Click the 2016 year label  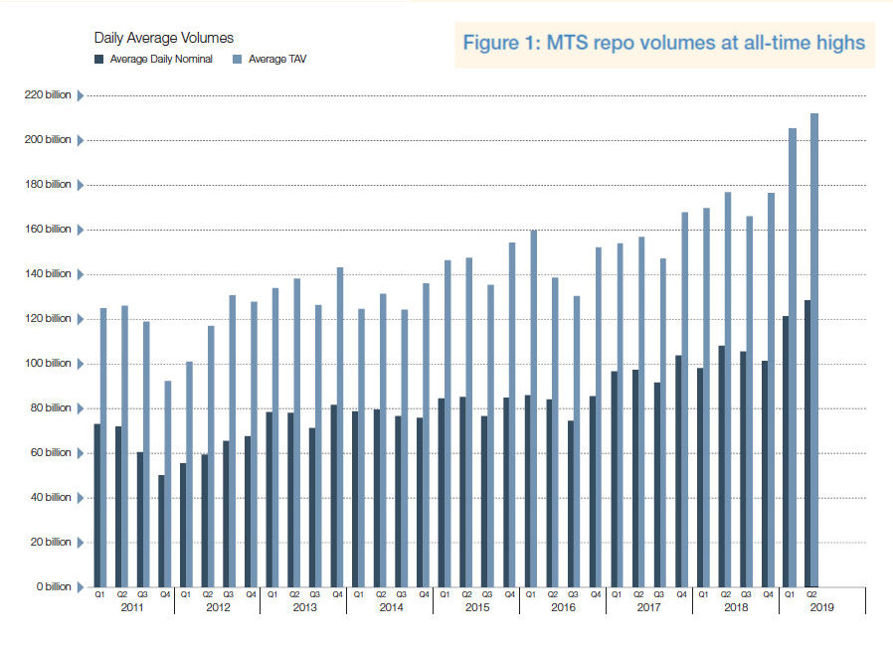[563, 607]
